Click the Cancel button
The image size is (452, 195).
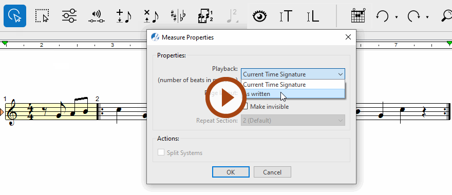(x=272, y=172)
